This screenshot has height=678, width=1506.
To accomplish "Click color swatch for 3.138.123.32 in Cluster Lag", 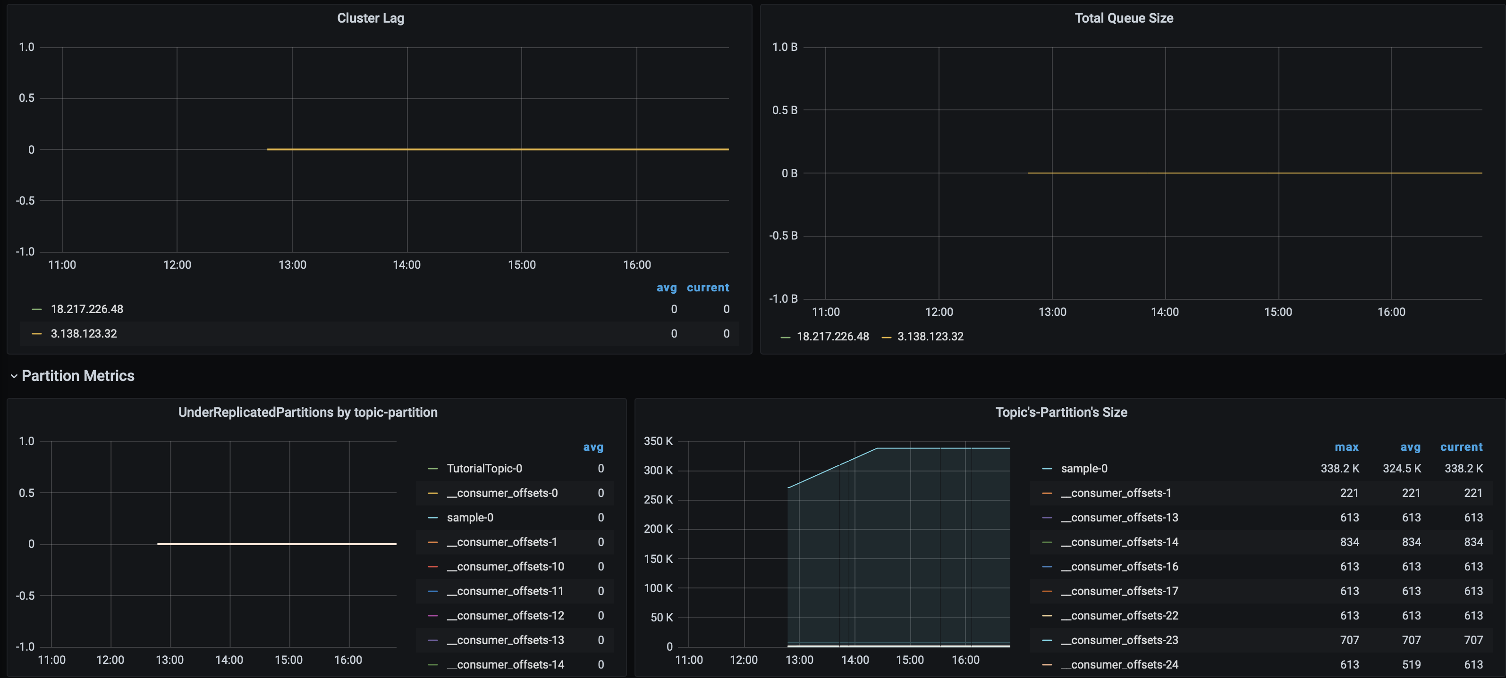I will (37, 333).
